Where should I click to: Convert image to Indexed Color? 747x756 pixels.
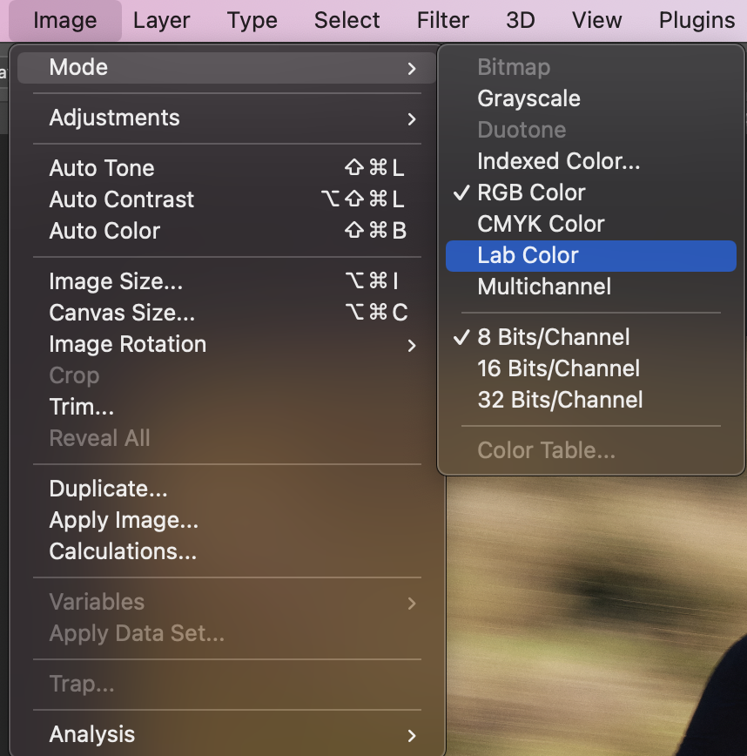pyautogui.click(x=591, y=161)
